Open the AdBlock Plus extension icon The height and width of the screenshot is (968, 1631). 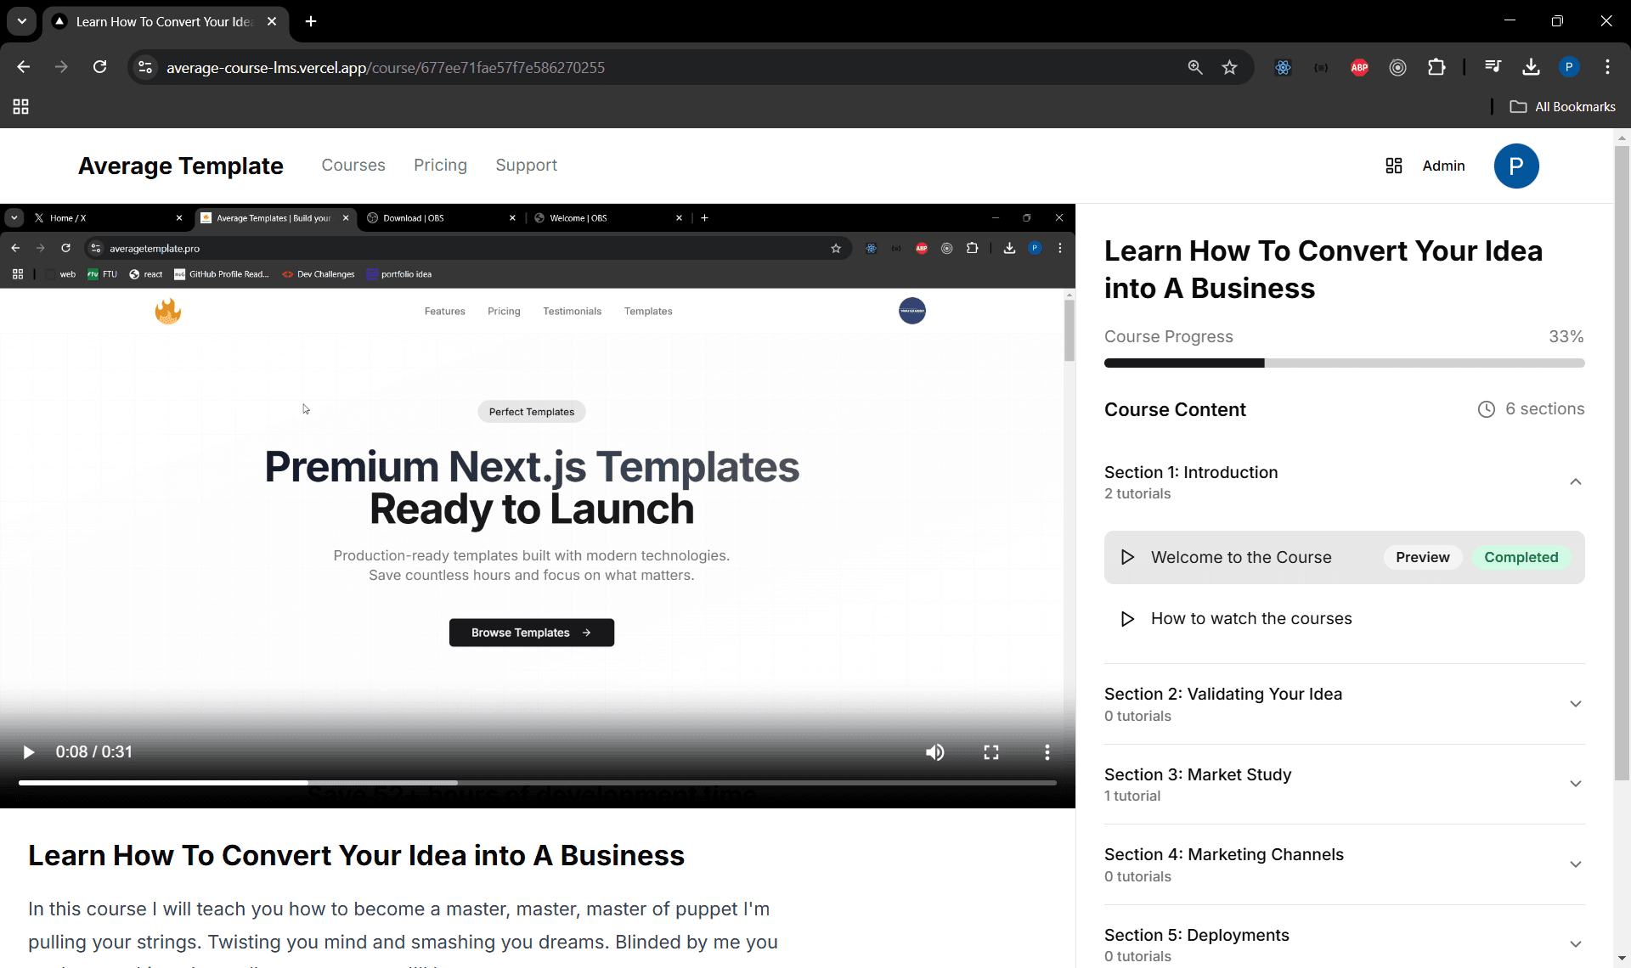1359,67
